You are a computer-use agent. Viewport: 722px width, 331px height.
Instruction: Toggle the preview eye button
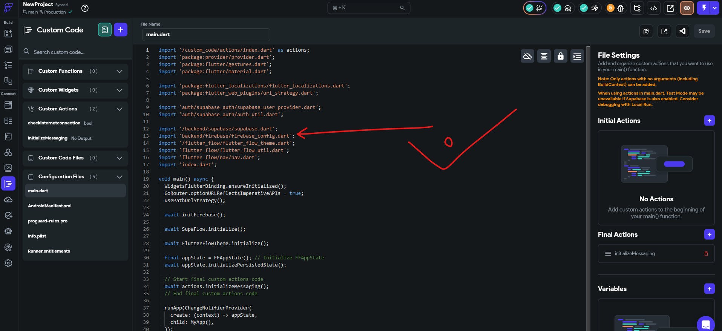[687, 8]
